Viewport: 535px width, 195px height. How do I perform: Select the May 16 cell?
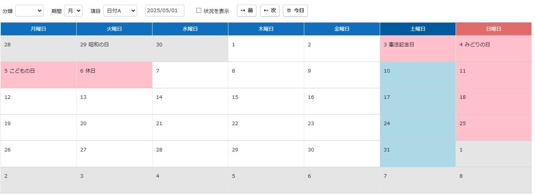pyautogui.click(x=342, y=101)
